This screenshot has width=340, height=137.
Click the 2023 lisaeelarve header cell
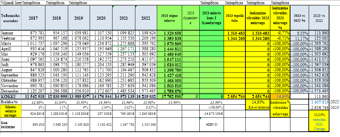tap(191, 18)
